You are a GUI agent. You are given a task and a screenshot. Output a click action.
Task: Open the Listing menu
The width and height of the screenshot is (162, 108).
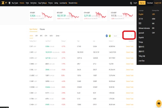(x=56, y=3)
